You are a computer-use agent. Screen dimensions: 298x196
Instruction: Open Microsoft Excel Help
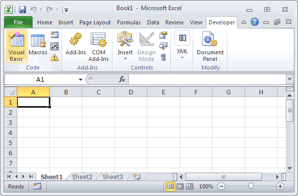pyautogui.click(x=254, y=22)
